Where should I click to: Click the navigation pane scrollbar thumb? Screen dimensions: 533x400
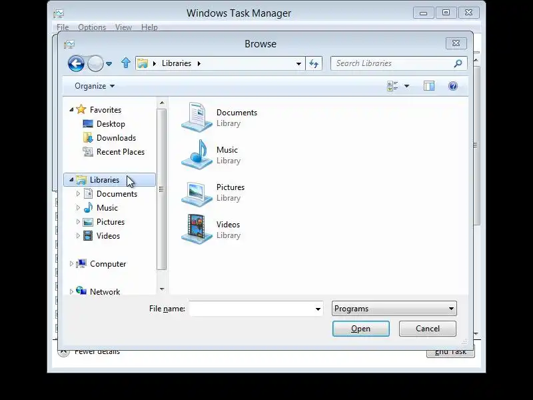click(x=162, y=189)
